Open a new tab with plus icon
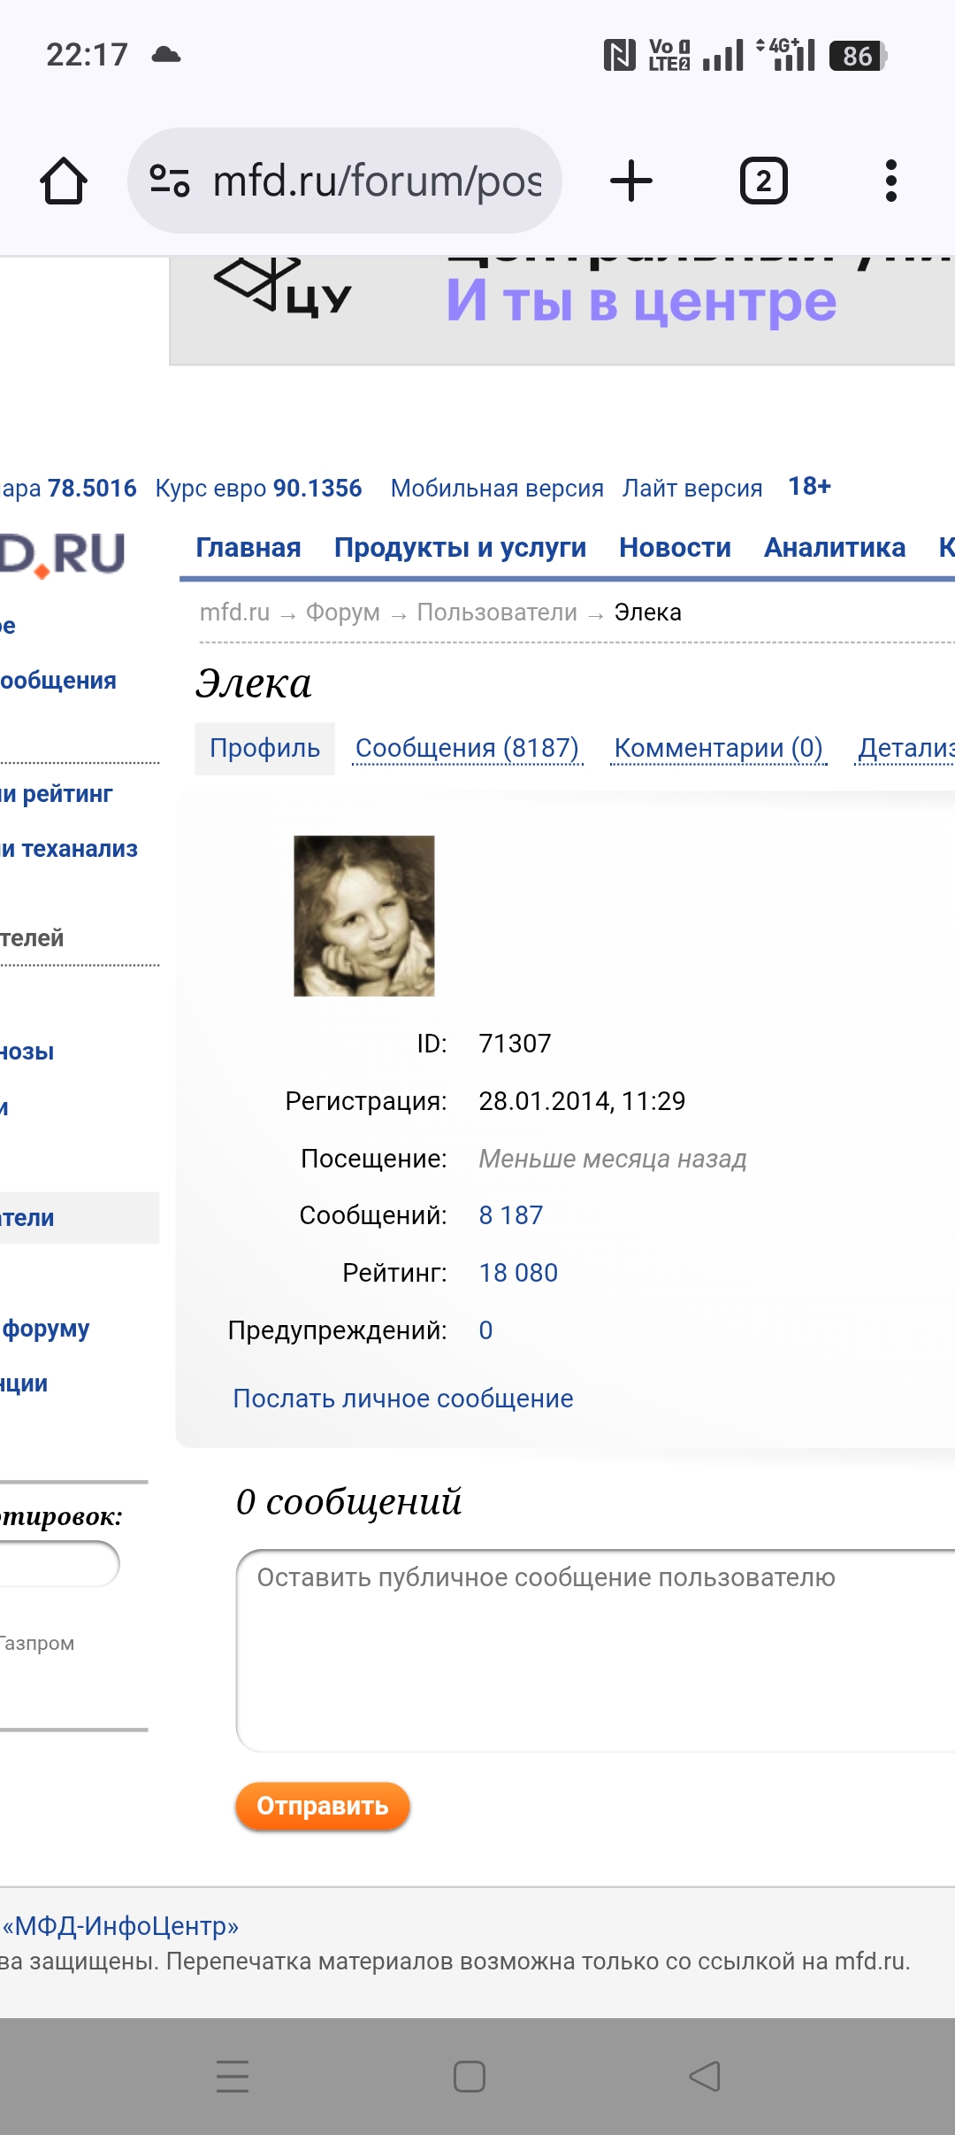This screenshot has height=2135, width=955. (631, 181)
